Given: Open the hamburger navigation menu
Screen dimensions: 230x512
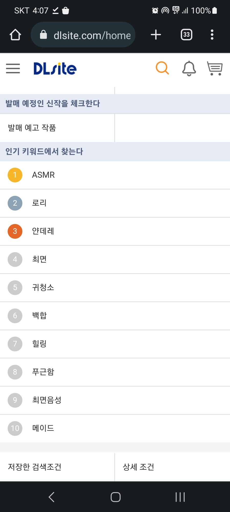Looking at the screenshot, I should 13,69.
